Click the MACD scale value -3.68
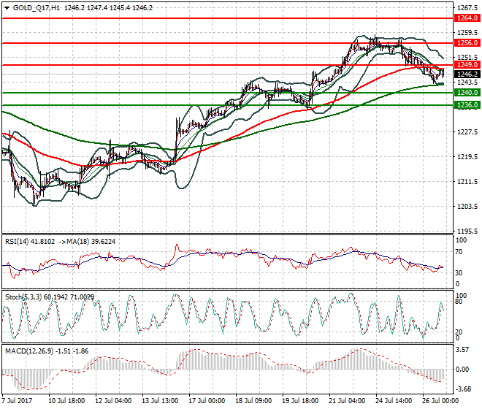The height and width of the screenshot is (409, 482). tap(462, 389)
